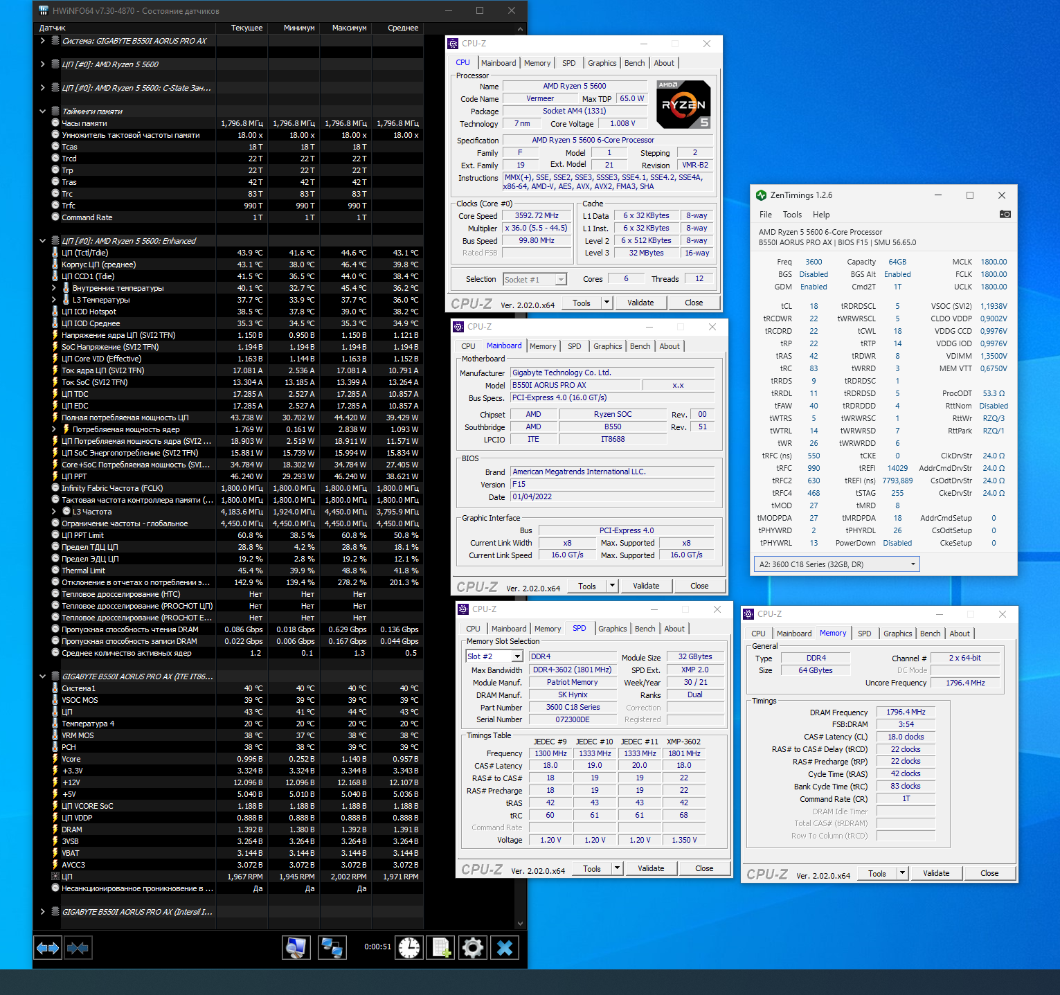
Task: Click lightning icon beside ЦП PPT row
Action: [55, 476]
